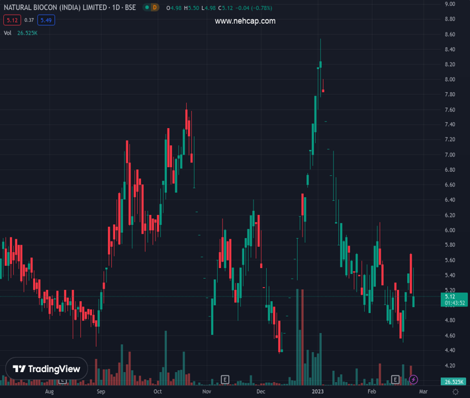Click the 2023 label on time axis
Viewport: 470px width, 398px height.
320,392
